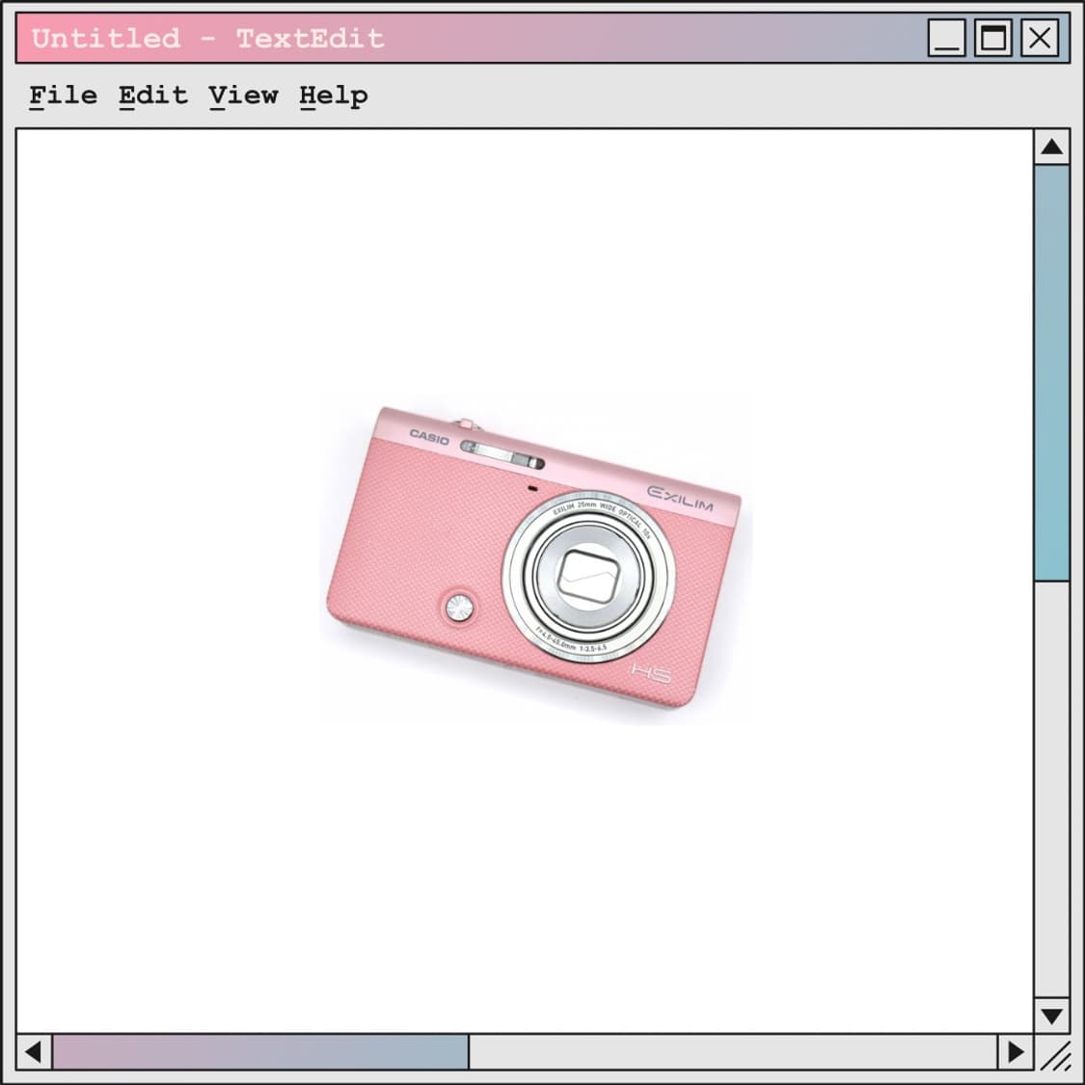Open the File menu
Image resolution: width=1085 pixels, height=1085 pixels.
coord(63,95)
